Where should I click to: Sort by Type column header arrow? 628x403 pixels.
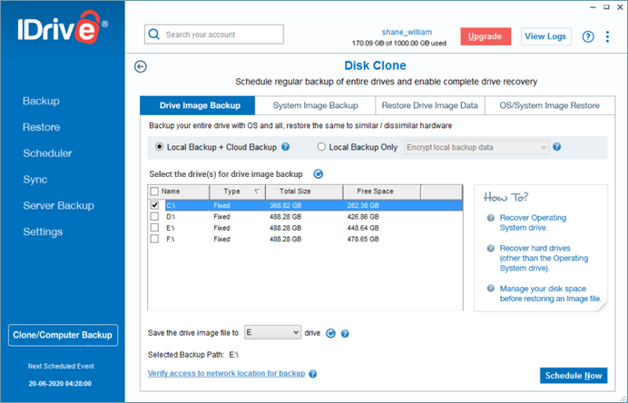(257, 192)
